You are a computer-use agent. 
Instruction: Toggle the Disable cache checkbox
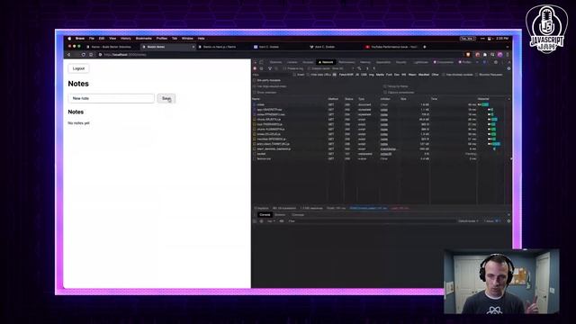[309, 68]
